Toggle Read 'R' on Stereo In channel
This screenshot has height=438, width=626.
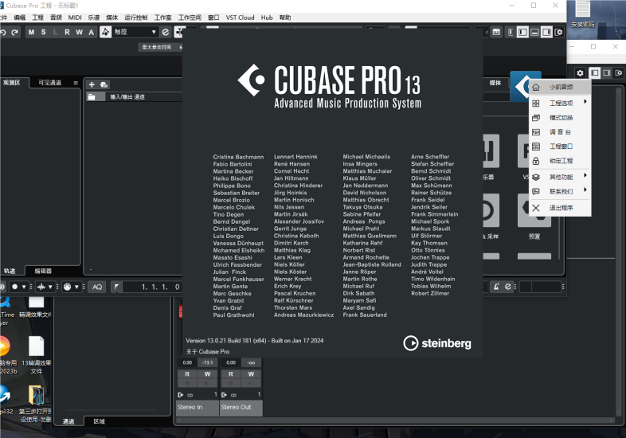pyautogui.click(x=187, y=374)
